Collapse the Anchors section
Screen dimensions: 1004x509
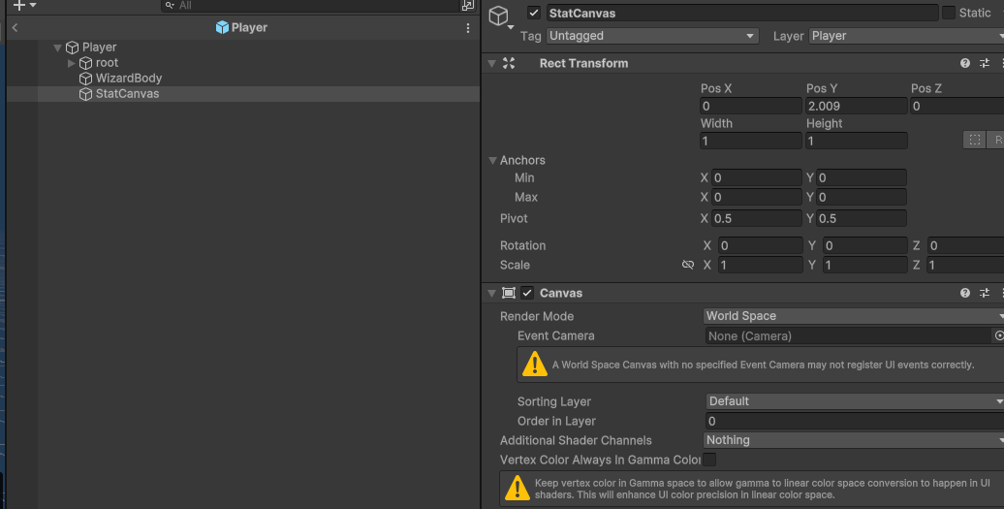click(492, 161)
